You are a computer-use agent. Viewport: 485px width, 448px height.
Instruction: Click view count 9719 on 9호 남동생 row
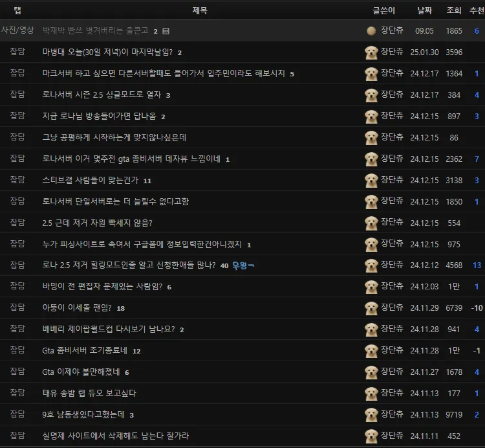[x=454, y=415]
